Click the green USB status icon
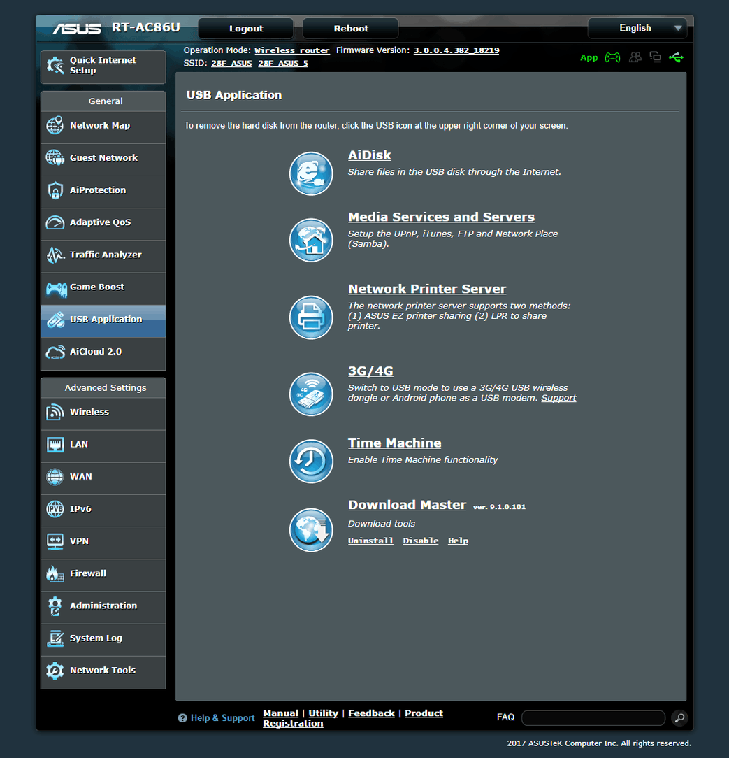This screenshot has width=729, height=758. pyautogui.click(x=676, y=57)
